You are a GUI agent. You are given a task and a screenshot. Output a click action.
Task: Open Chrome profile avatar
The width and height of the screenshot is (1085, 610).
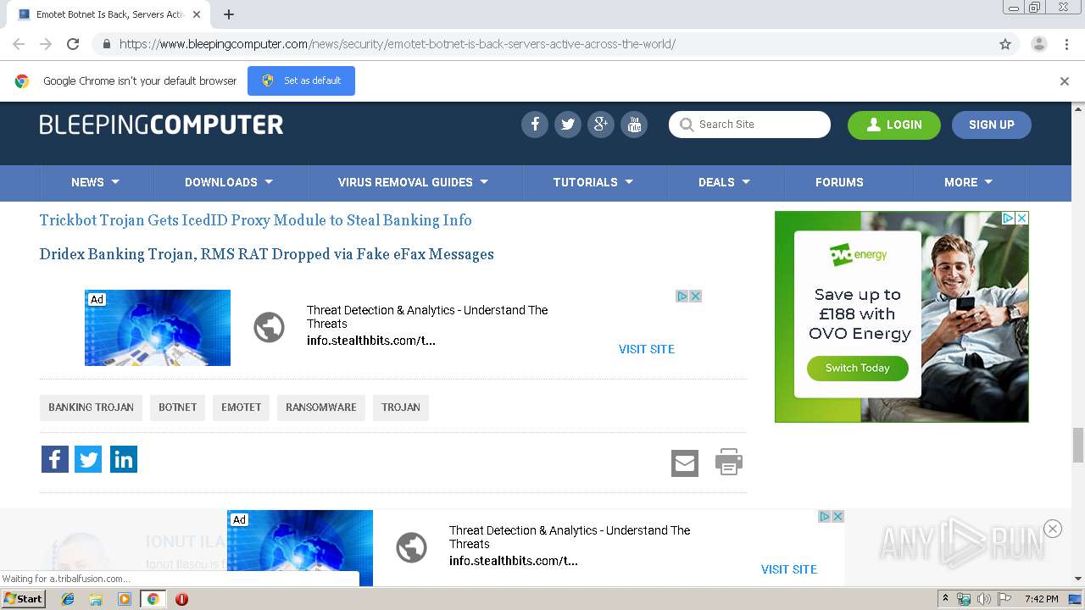click(x=1038, y=44)
